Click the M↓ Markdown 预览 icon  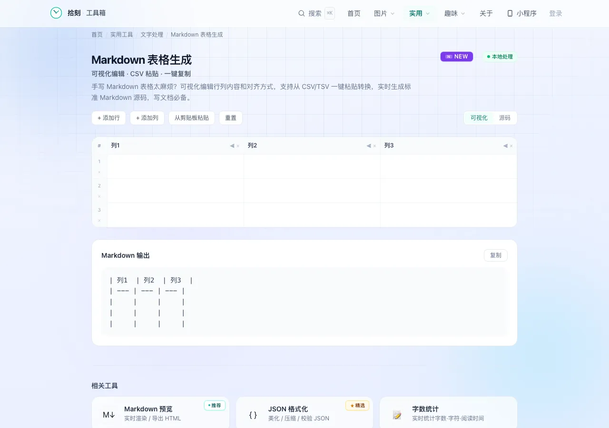[x=109, y=415]
